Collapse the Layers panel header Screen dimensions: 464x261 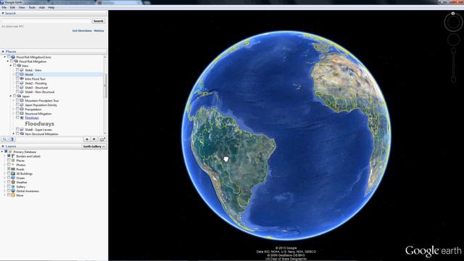point(41,146)
